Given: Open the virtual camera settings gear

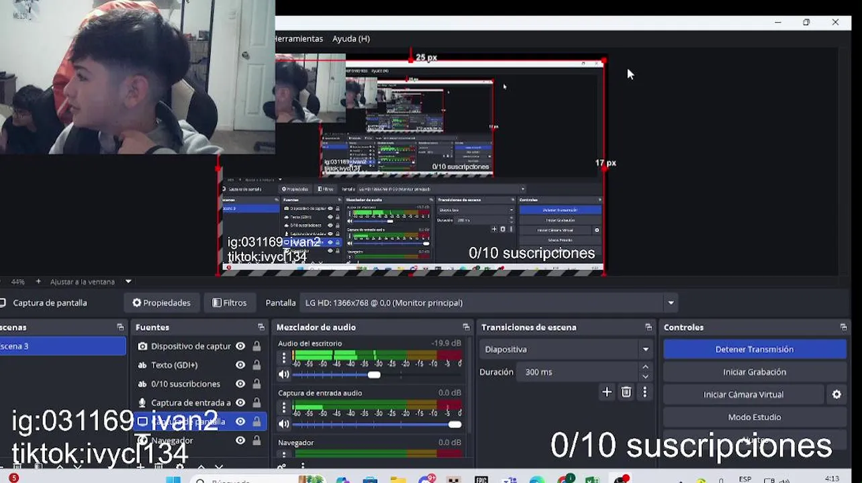Looking at the screenshot, I should pyautogui.click(x=836, y=394).
